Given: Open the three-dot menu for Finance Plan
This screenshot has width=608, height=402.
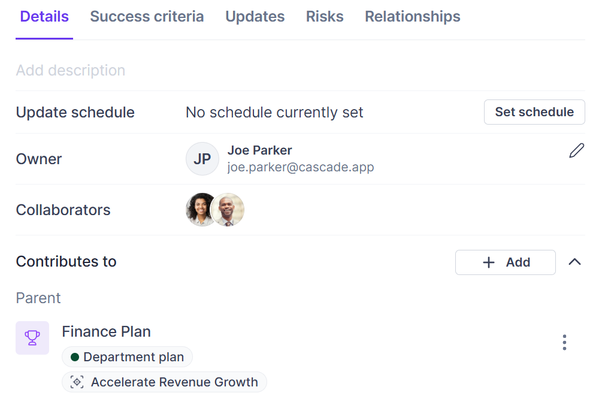Looking at the screenshot, I should [x=564, y=342].
